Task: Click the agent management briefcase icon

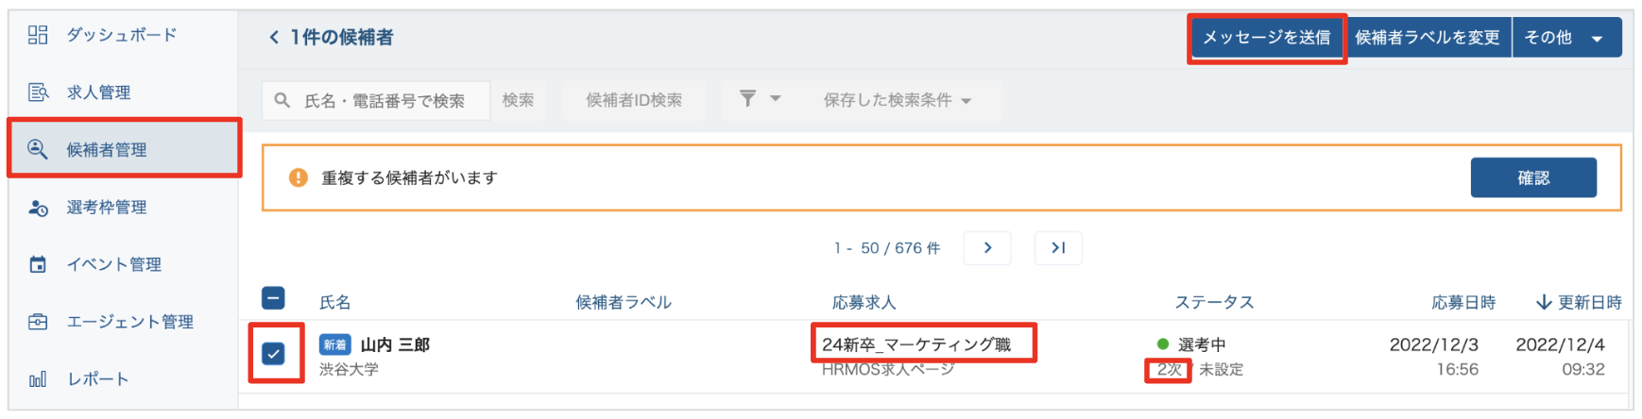Action: point(38,322)
